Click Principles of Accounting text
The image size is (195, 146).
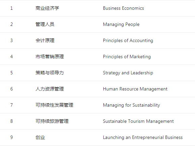coord(128,40)
